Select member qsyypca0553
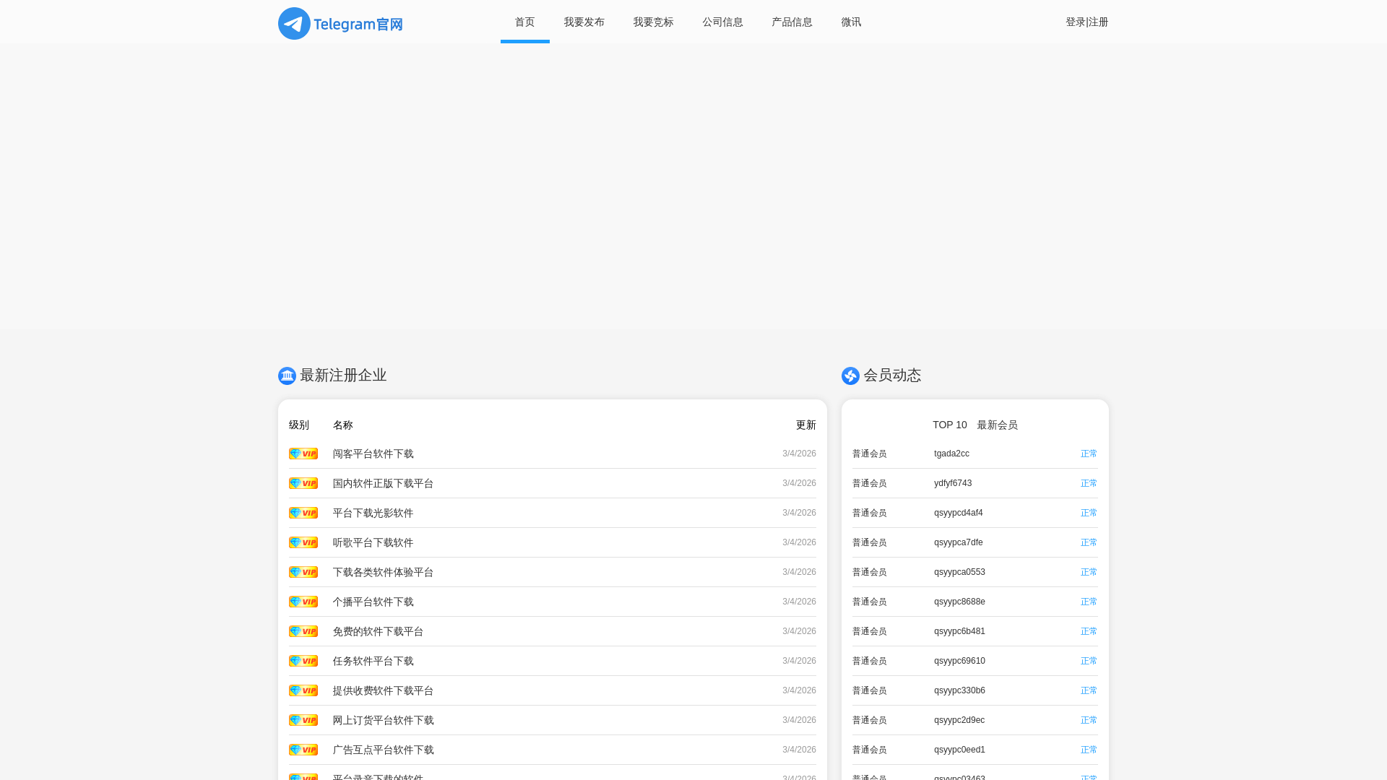Viewport: 1387px width, 780px height. 959,572
